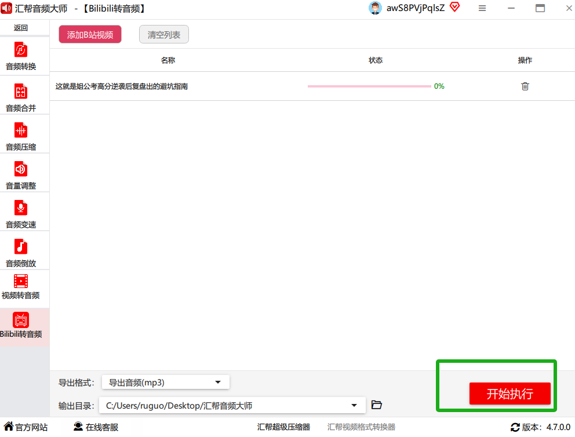Select the 音频合并 audio merge icon
The height and width of the screenshot is (437, 575).
pos(21,92)
